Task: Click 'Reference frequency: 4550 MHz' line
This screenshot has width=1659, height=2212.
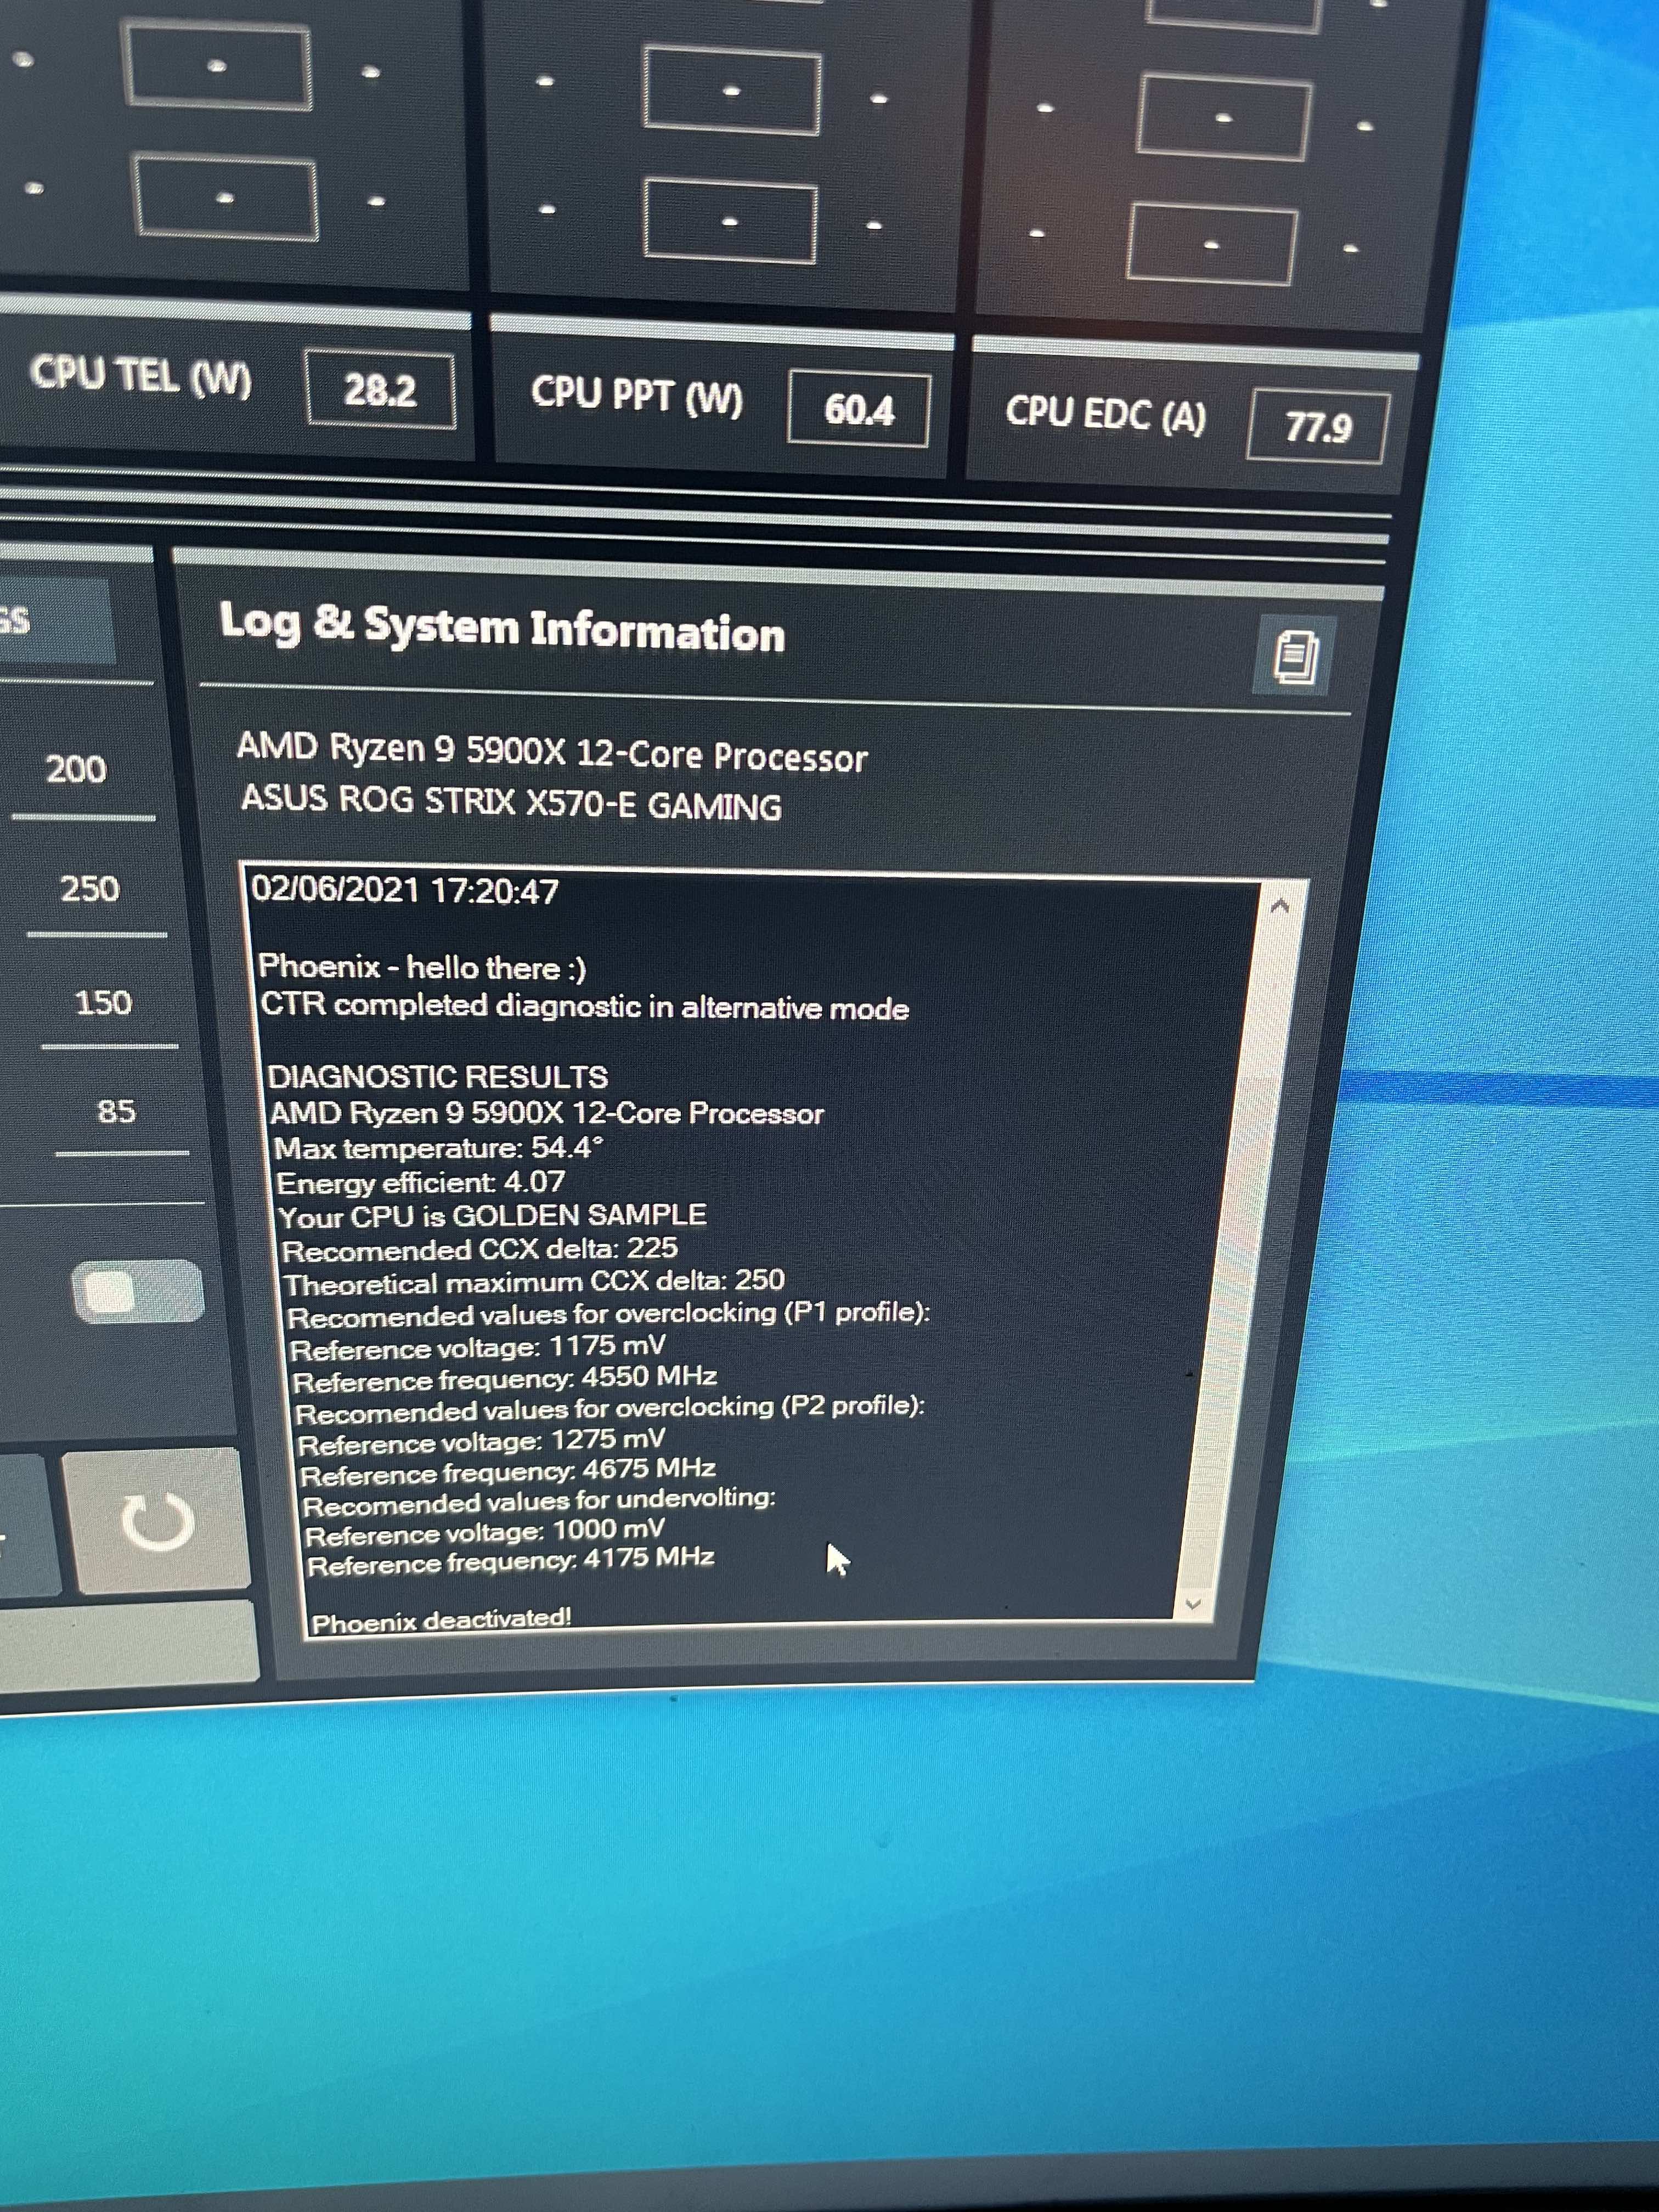Action: coord(505,1378)
